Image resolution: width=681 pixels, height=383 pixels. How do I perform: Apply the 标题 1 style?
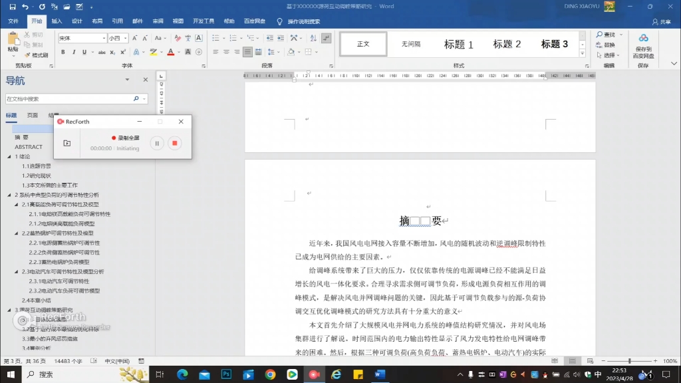(x=459, y=44)
